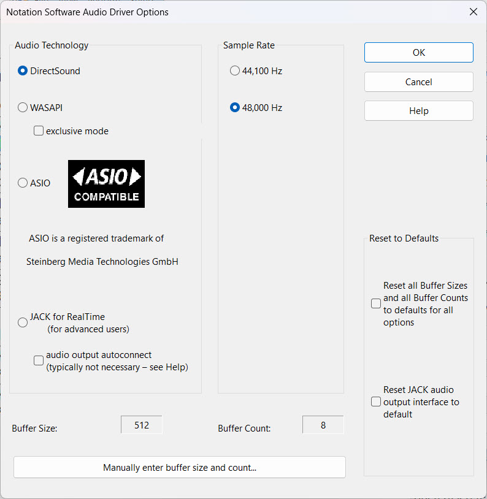Check Reset all Buffer Sizes and Counts
The width and height of the screenshot is (487, 499).
point(376,303)
